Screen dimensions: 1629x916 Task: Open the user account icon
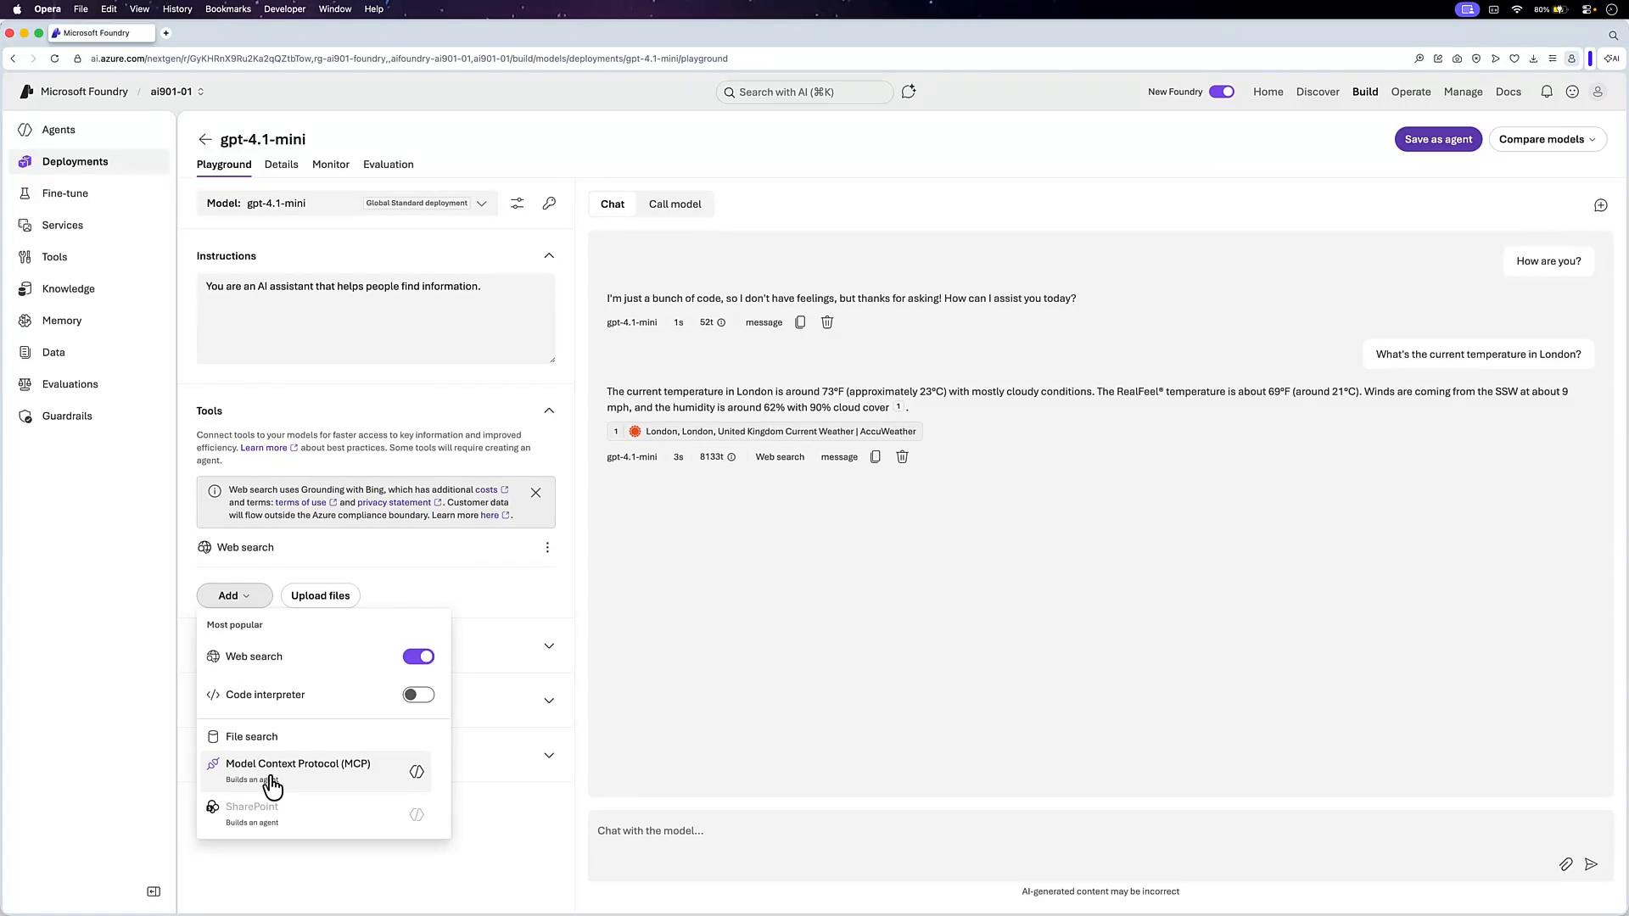pos(1598,92)
